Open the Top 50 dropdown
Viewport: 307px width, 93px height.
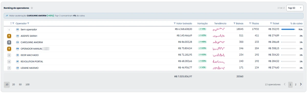click(295, 8)
